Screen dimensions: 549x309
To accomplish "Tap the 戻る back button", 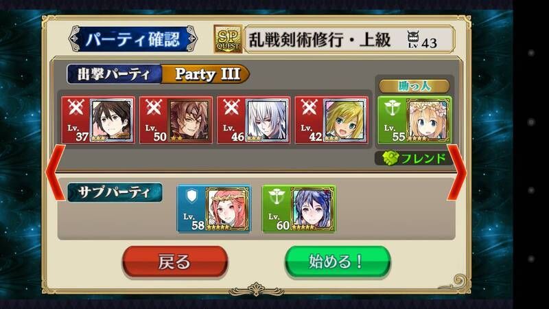I will click(175, 262).
